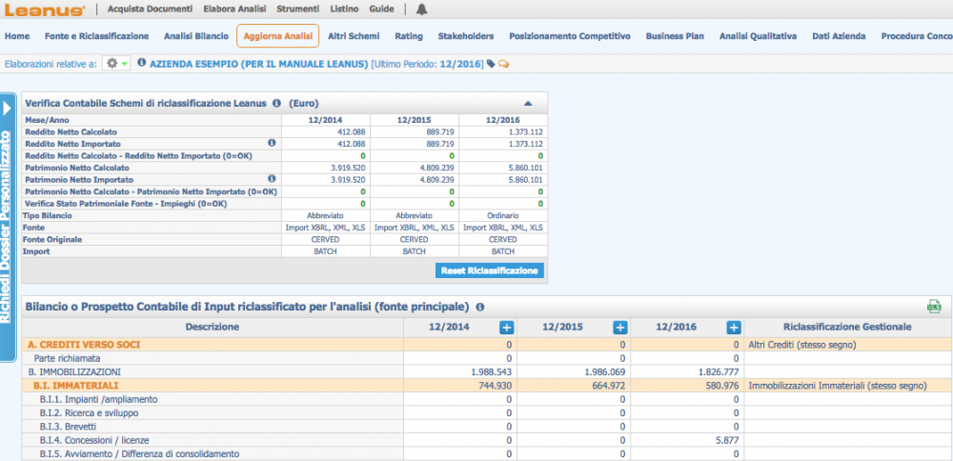Click the AZIENDA ESEMPIO company name link
The height and width of the screenshot is (461, 953).
259,63
